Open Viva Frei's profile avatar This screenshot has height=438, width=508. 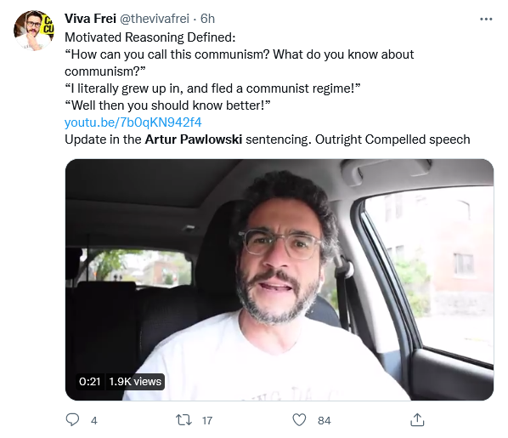pos(34,31)
